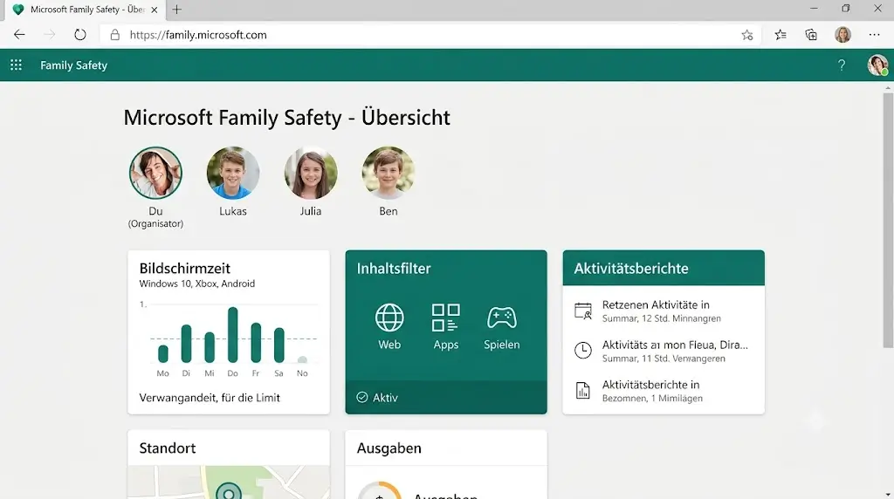Click the help question mark icon
The image size is (894, 499).
tap(842, 65)
